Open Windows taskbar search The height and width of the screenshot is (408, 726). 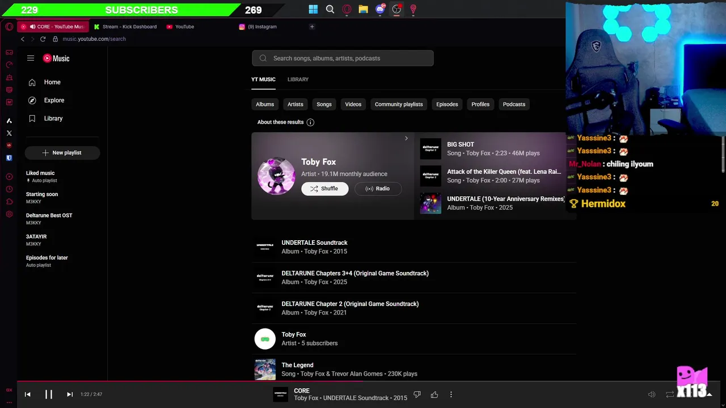click(x=330, y=9)
